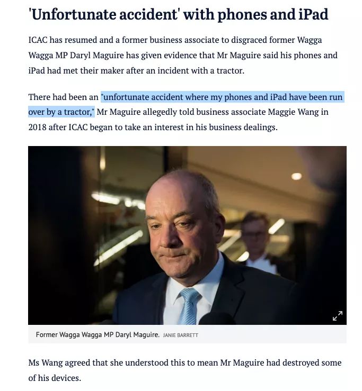Click the photographer credit 'JANIE BARRETT'
This screenshot has height=391, width=362.
tap(181, 335)
